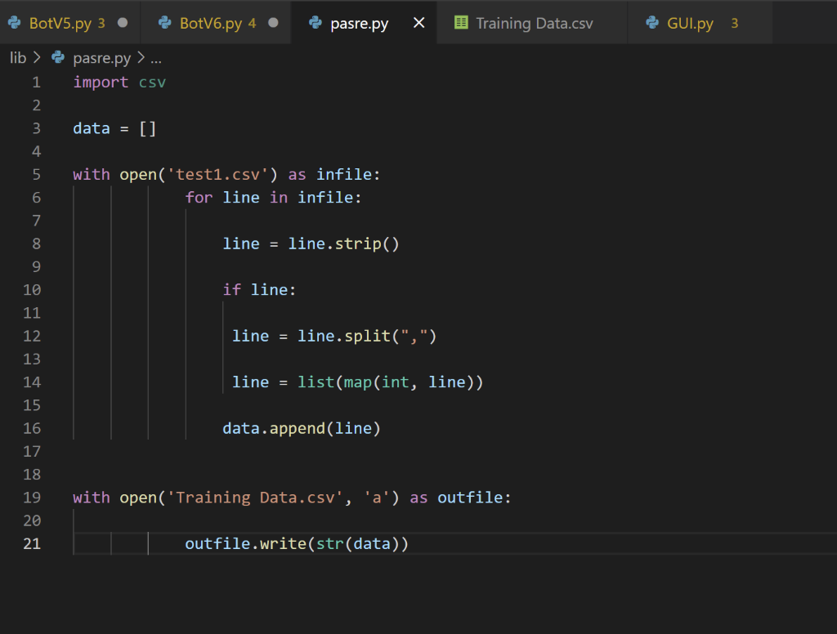Click the Python icon on BotV6.py tab
This screenshot has width=837, height=634.
tap(165, 22)
